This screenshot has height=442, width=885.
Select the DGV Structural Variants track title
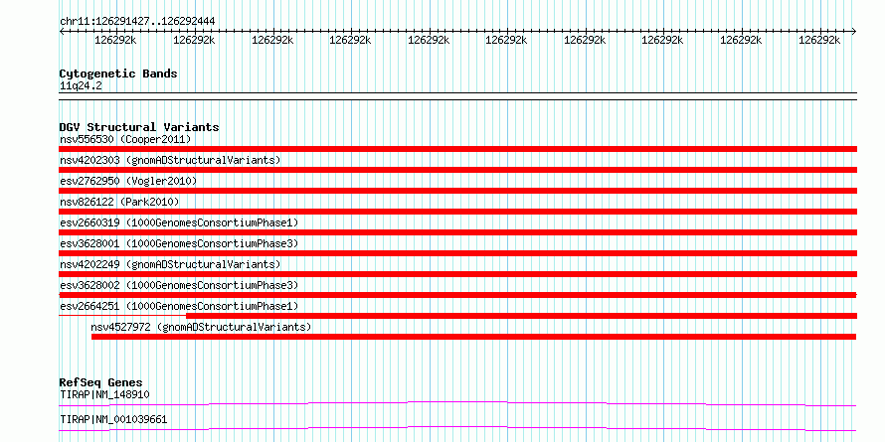(x=139, y=127)
